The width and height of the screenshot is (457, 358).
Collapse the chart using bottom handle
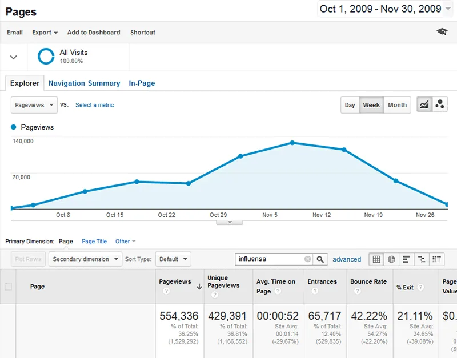point(230,222)
